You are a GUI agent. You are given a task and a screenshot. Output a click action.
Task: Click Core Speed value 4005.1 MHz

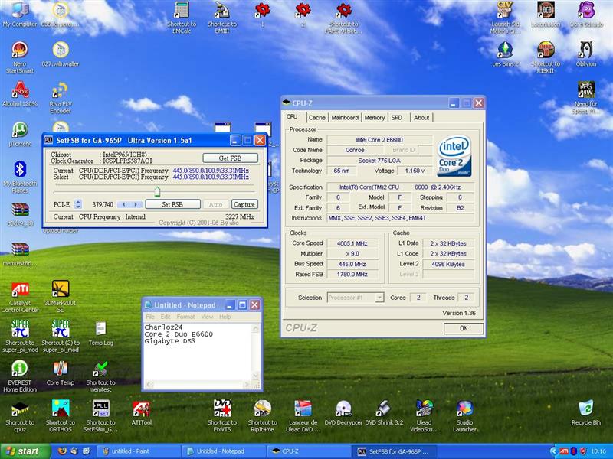point(352,243)
